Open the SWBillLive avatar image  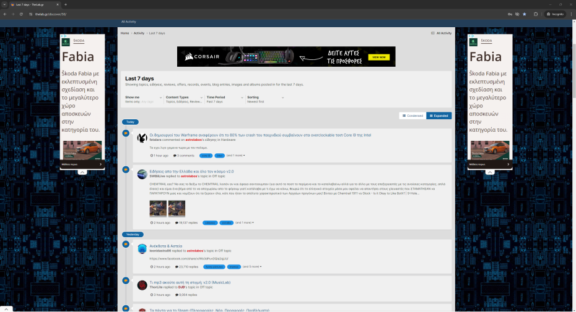142,174
